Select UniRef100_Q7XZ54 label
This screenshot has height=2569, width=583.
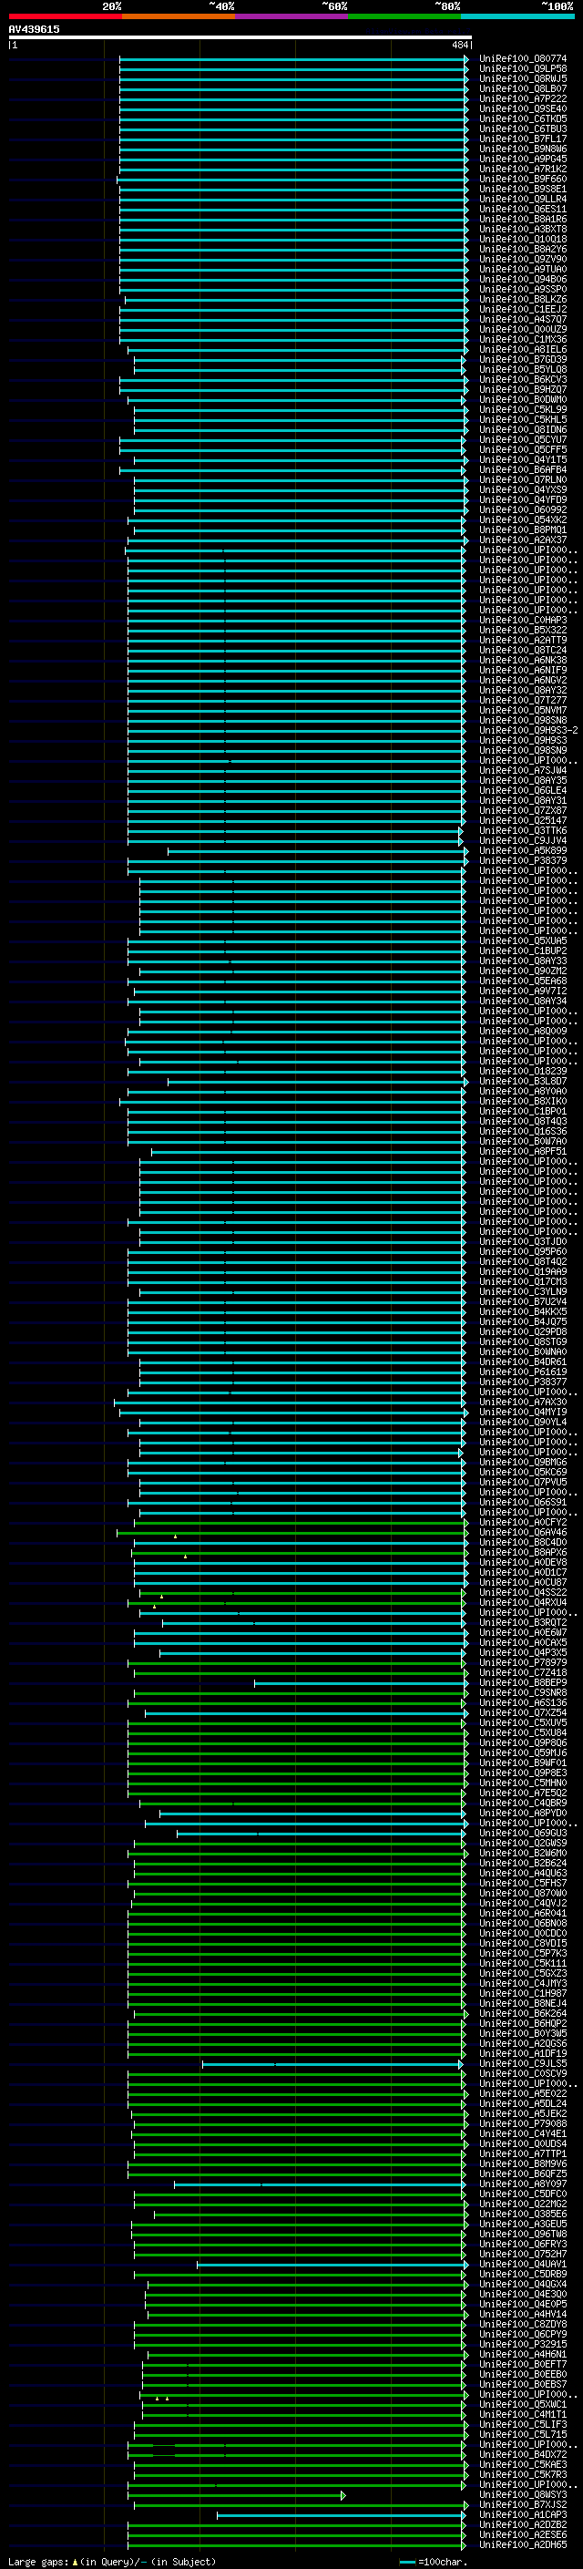coord(522,1712)
